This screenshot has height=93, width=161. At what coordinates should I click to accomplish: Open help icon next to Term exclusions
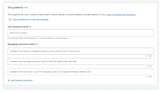tap(30, 27)
